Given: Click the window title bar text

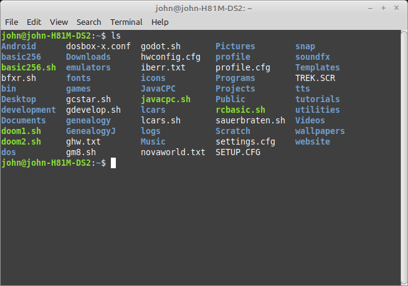Looking at the screenshot, I should (203, 8).
